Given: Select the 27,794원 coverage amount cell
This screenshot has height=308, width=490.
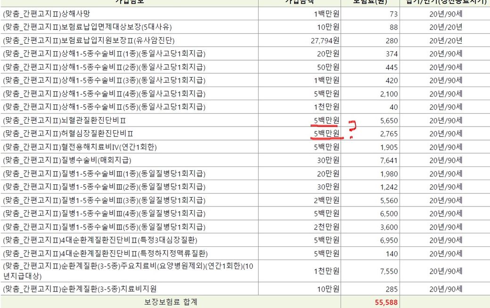Looking at the screenshot, I should (325, 40).
